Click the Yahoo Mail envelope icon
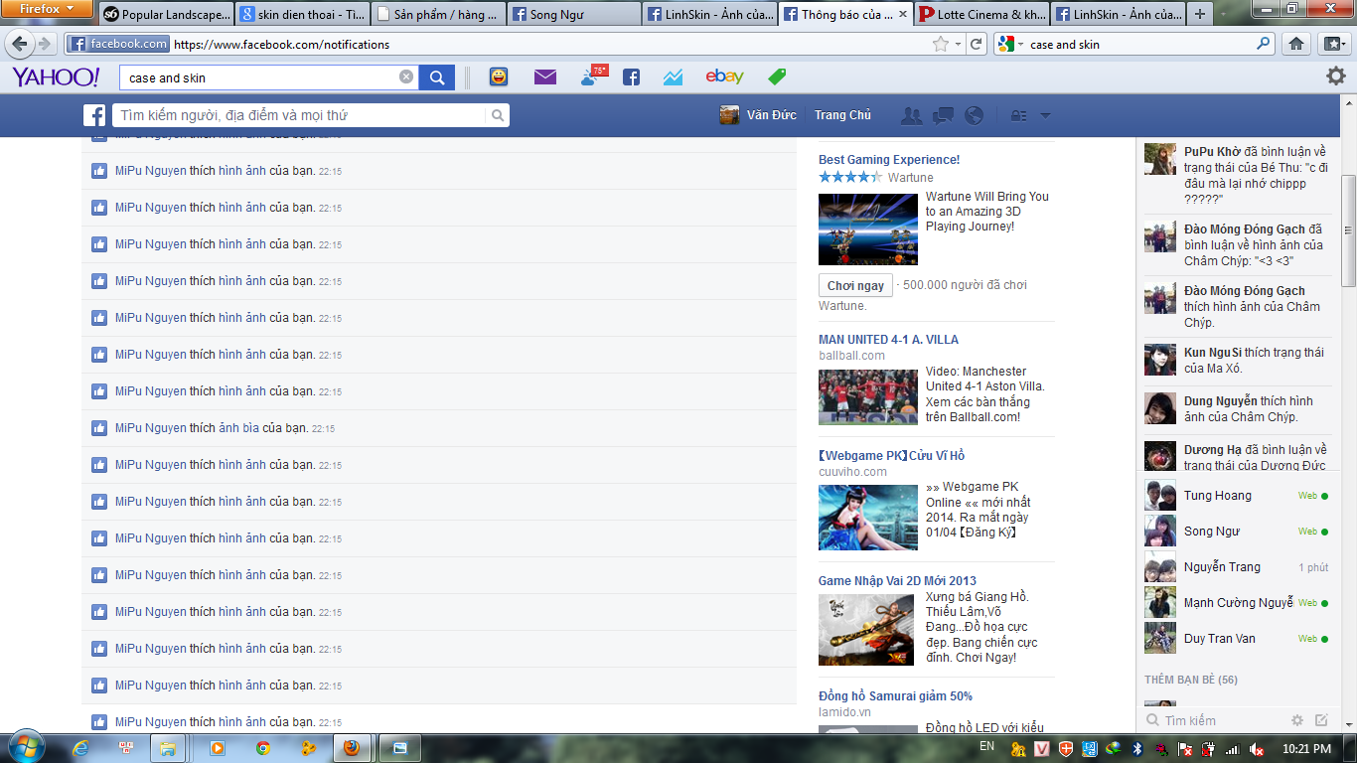Screen dimensions: 1357x763 [544, 77]
